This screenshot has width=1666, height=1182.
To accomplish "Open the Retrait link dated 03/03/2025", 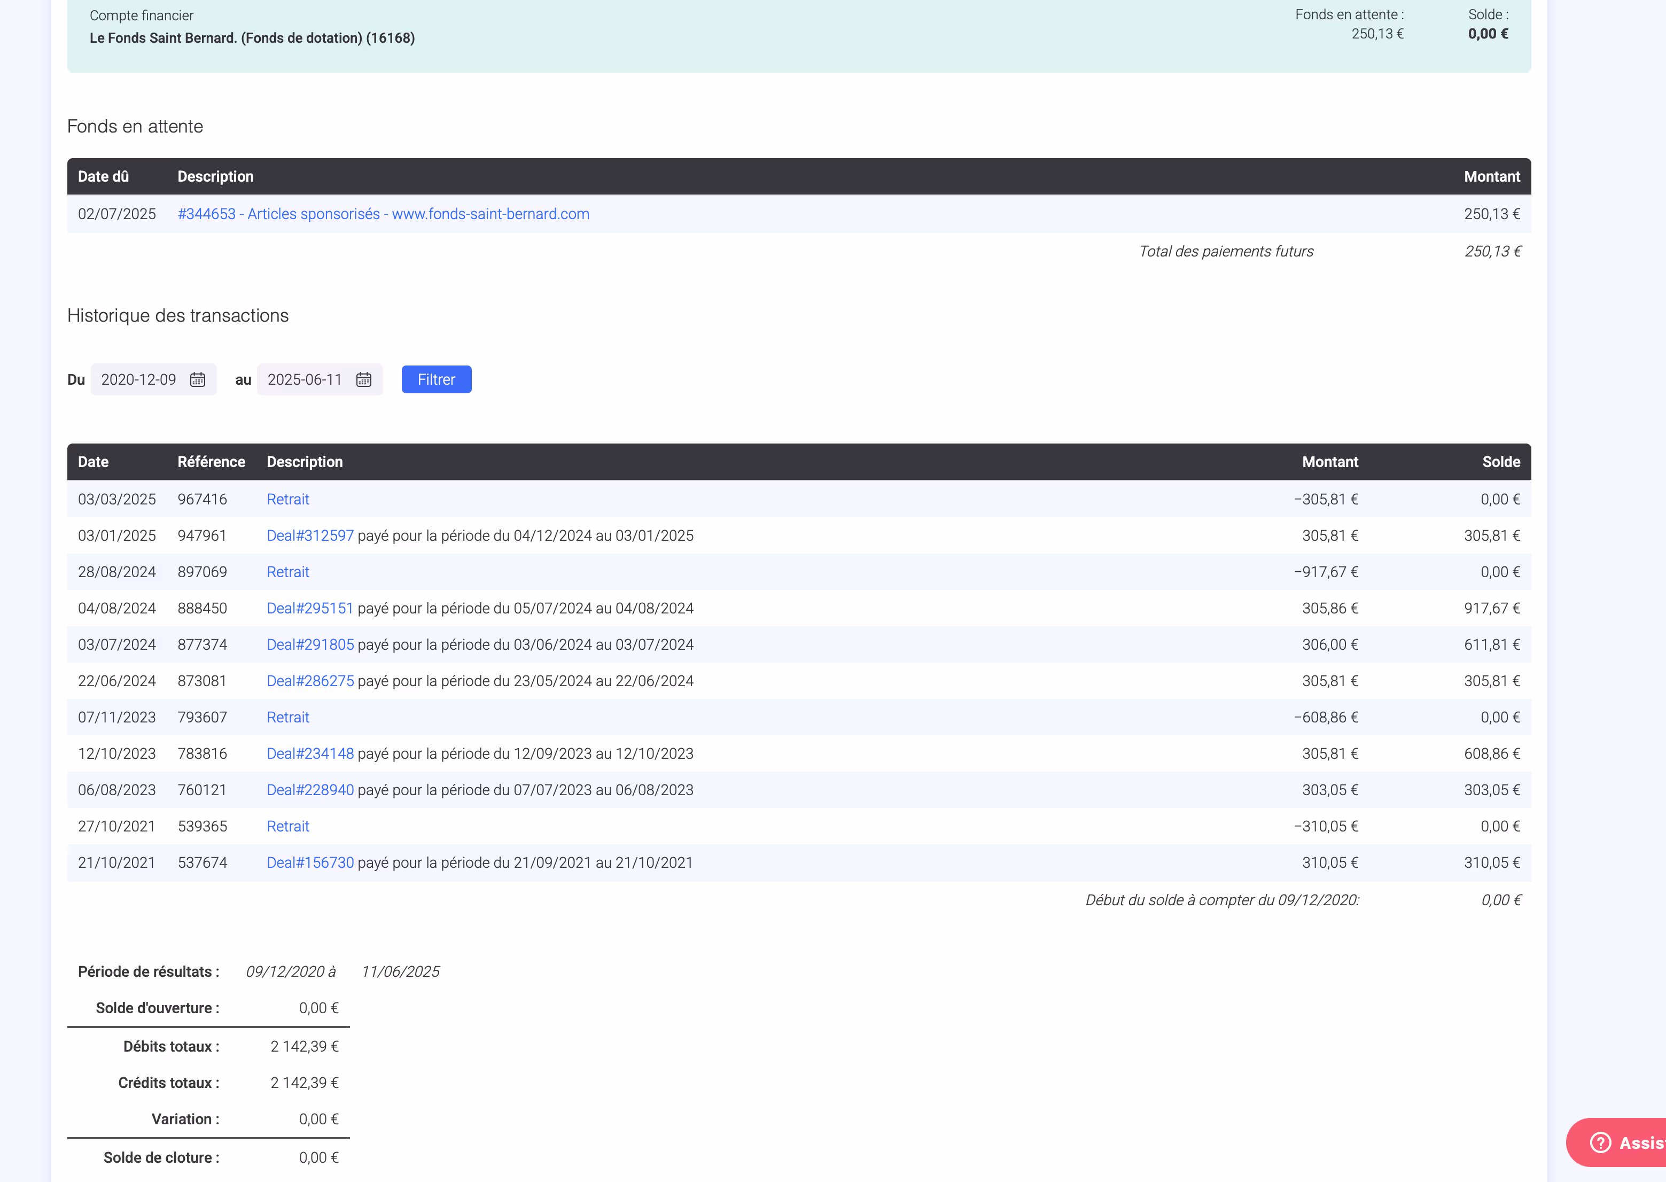I will (287, 499).
